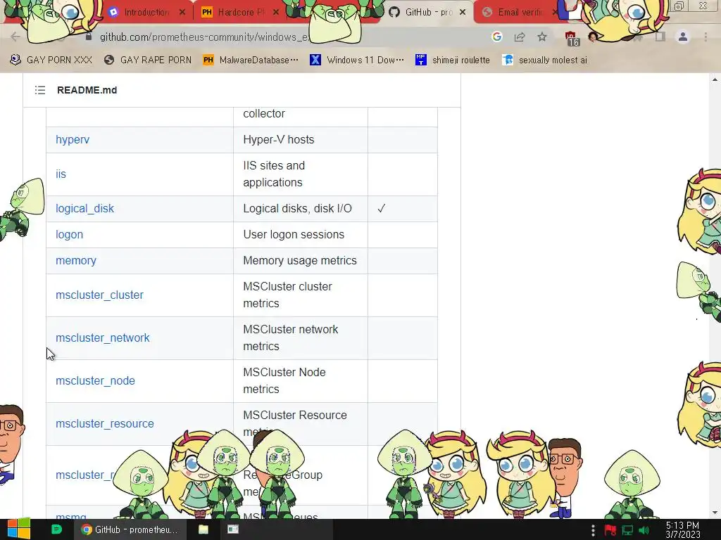Open the Windows Start button
Screen dimensions: 721x540
tap(19, 529)
